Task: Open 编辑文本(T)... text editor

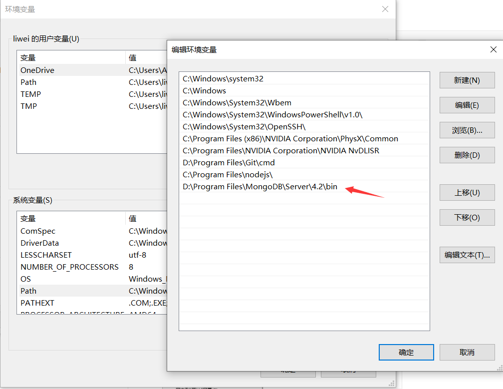Action: pos(467,255)
